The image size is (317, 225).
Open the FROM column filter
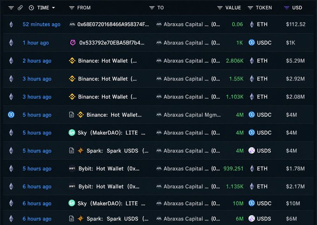(x=72, y=8)
